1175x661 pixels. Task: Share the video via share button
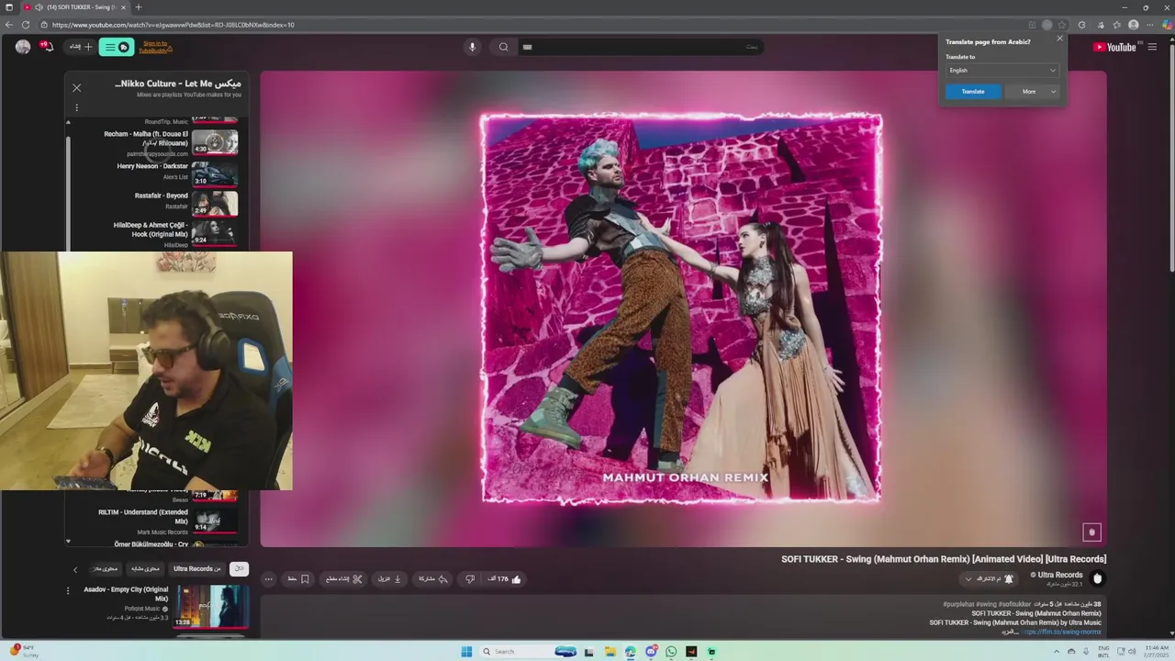click(x=432, y=579)
